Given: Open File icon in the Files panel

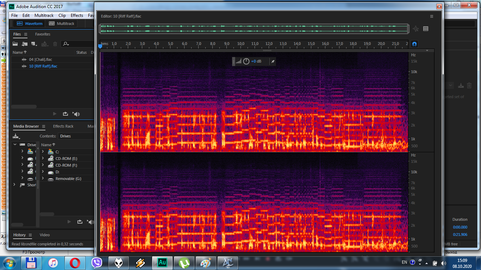Looking at the screenshot, I should point(15,44).
